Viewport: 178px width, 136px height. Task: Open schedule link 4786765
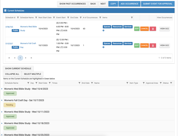pyautogui.click(x=9, y=27)
